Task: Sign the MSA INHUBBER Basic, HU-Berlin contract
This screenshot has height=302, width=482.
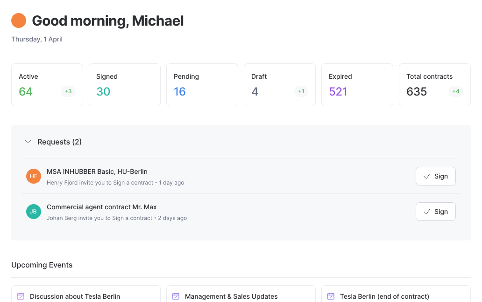Action: [435, 176]
